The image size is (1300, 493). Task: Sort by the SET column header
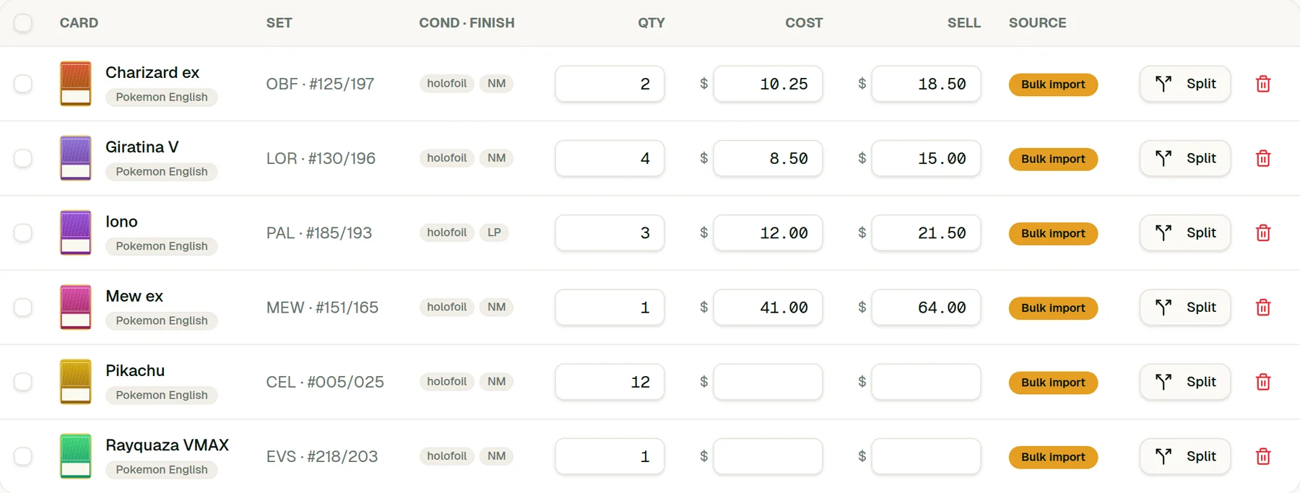279,23
